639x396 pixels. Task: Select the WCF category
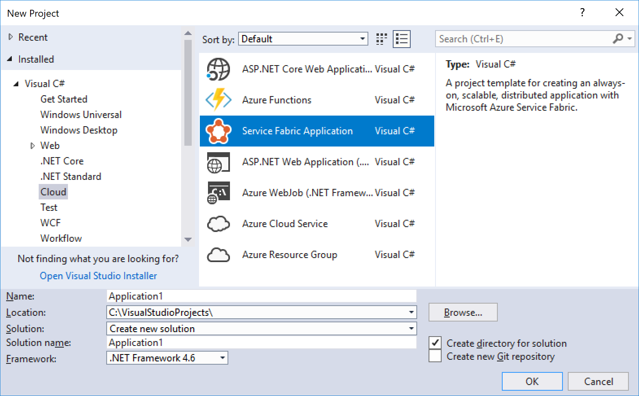click(50, 223)
